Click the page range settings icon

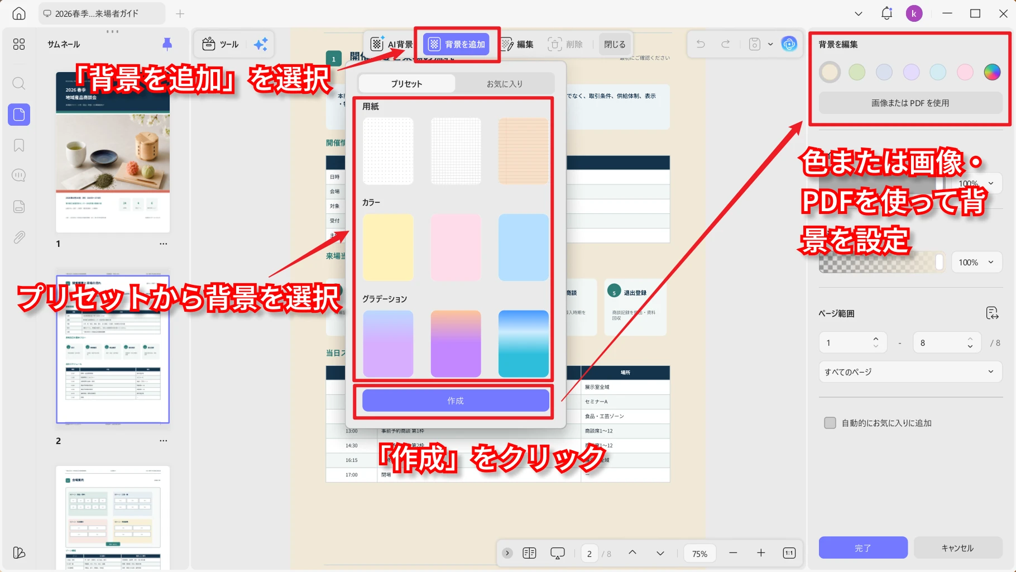tap(992, 313)
